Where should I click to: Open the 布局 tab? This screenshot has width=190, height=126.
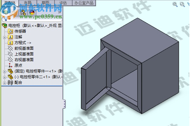pos(28,3)
